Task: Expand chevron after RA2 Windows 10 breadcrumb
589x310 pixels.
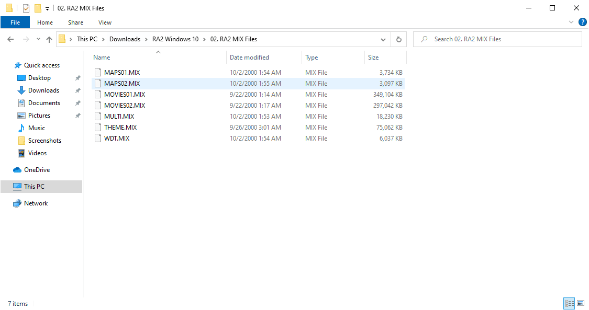Action: pyautogui.click(x=204, y=39)
